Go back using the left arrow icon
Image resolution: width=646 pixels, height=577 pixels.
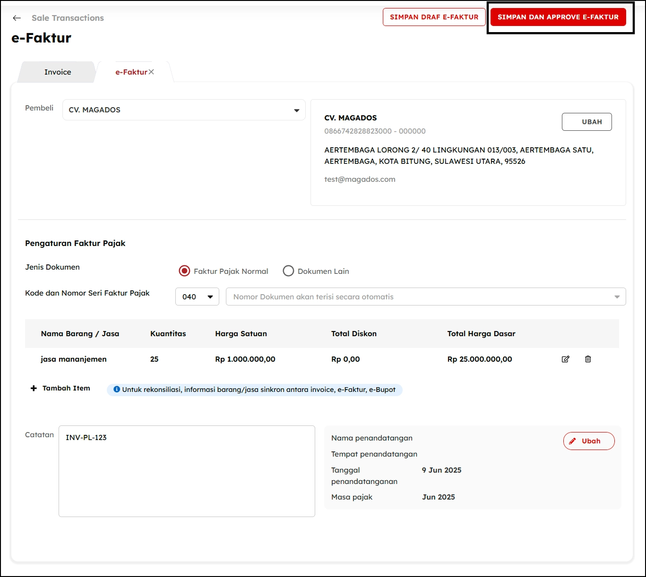tap(17, 18)
